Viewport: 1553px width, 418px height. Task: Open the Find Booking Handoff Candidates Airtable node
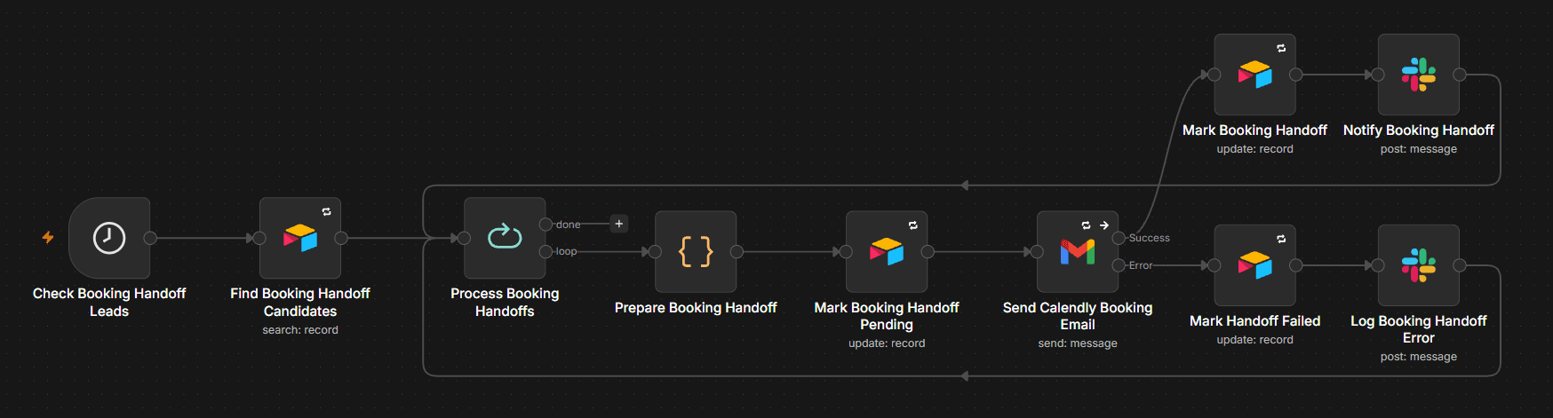[300, 238]
